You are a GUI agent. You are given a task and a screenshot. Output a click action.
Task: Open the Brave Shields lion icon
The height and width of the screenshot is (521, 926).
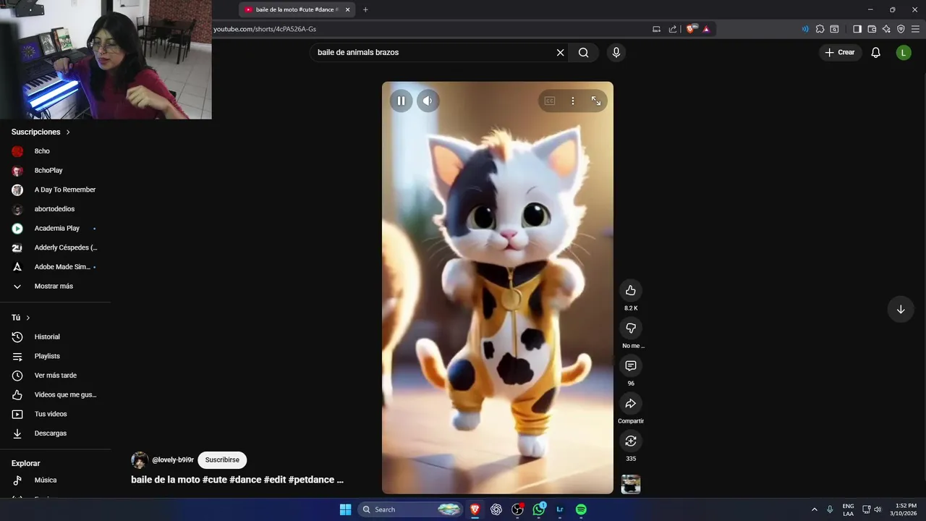point(690,29)
